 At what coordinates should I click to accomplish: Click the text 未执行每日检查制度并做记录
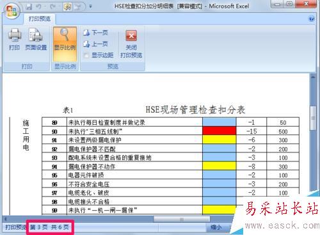click(x=106, y=122)
